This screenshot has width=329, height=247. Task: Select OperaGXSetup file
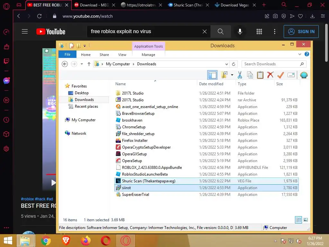207,154
